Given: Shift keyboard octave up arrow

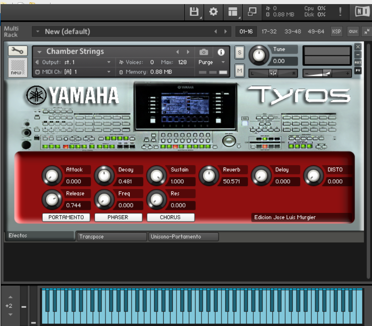Looking at the screenshot, I should pyautogui.click(x=10, y=297).
